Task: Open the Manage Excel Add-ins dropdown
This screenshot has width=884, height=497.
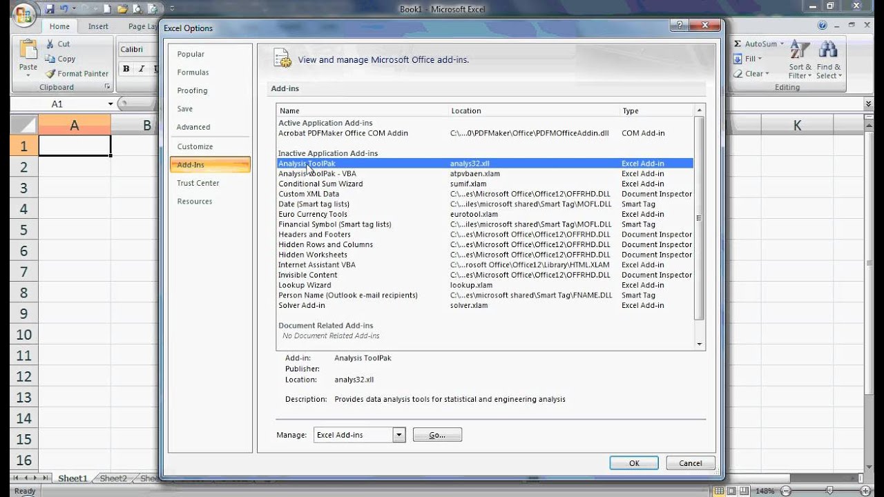Action: point(398,435)
